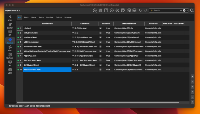This screenshot has width=200, height=114.
Task: Click the circular list sync toolbar icon
Action: pos(117,11)
